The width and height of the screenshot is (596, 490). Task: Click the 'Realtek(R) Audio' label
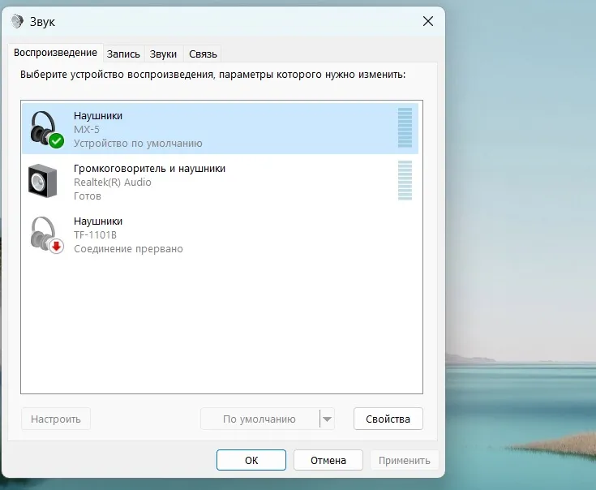pos(113,182)
